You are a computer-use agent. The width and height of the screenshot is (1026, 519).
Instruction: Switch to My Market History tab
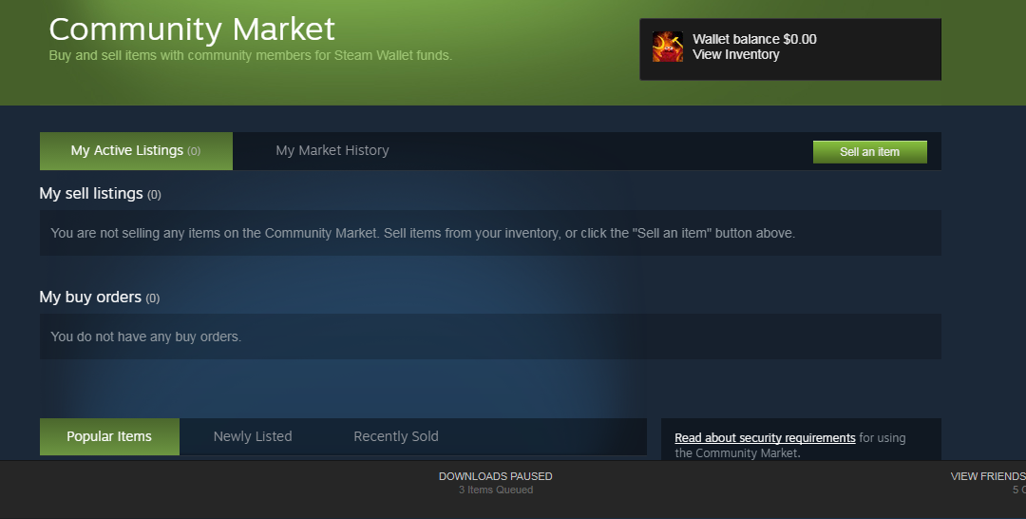point(332,150)
